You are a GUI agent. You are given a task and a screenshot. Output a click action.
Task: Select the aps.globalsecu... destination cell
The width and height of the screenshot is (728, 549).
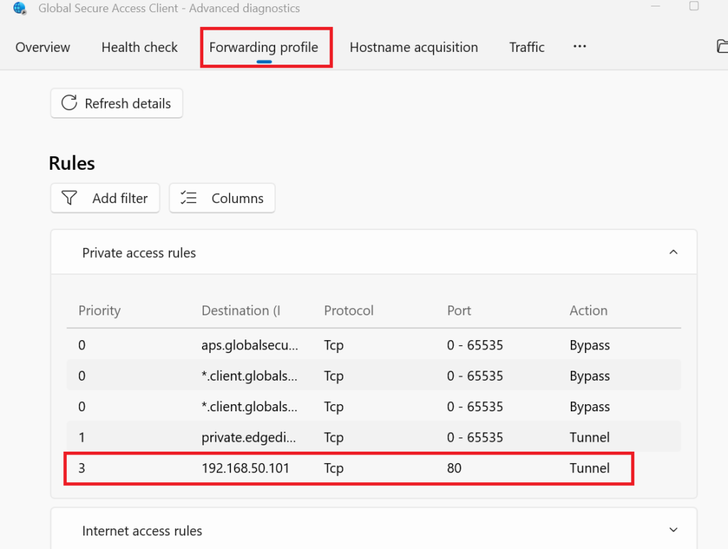pos(250,345)
